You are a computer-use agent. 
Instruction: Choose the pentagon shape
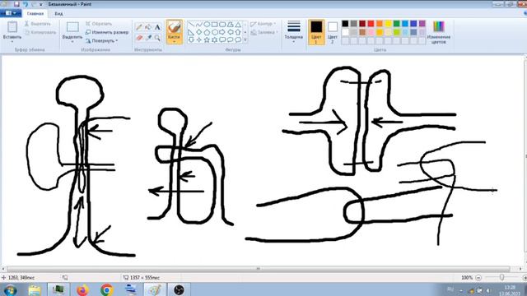pyautogui.click(x=207, y=32)
